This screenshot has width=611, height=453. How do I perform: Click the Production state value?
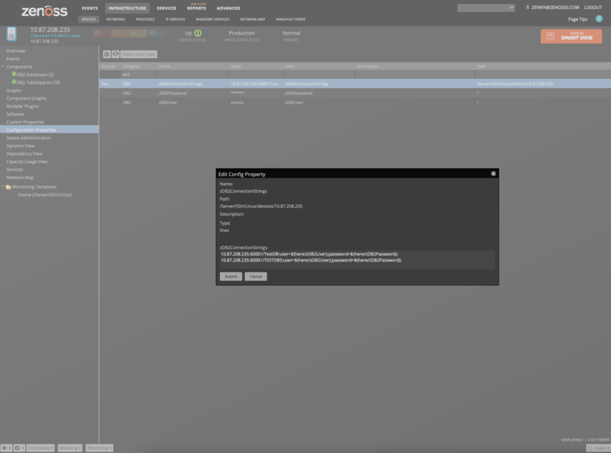click(241, 33)
